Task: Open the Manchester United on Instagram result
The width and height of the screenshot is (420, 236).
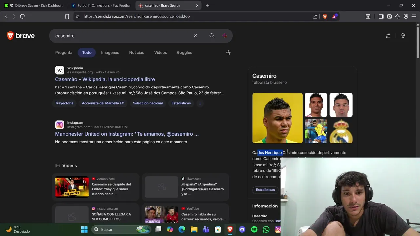Action: (x=127, y=134)
